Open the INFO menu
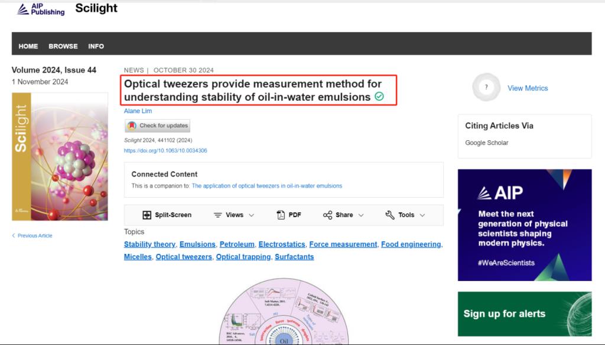Viewport: 605px width, 345px height. (96, 46)
